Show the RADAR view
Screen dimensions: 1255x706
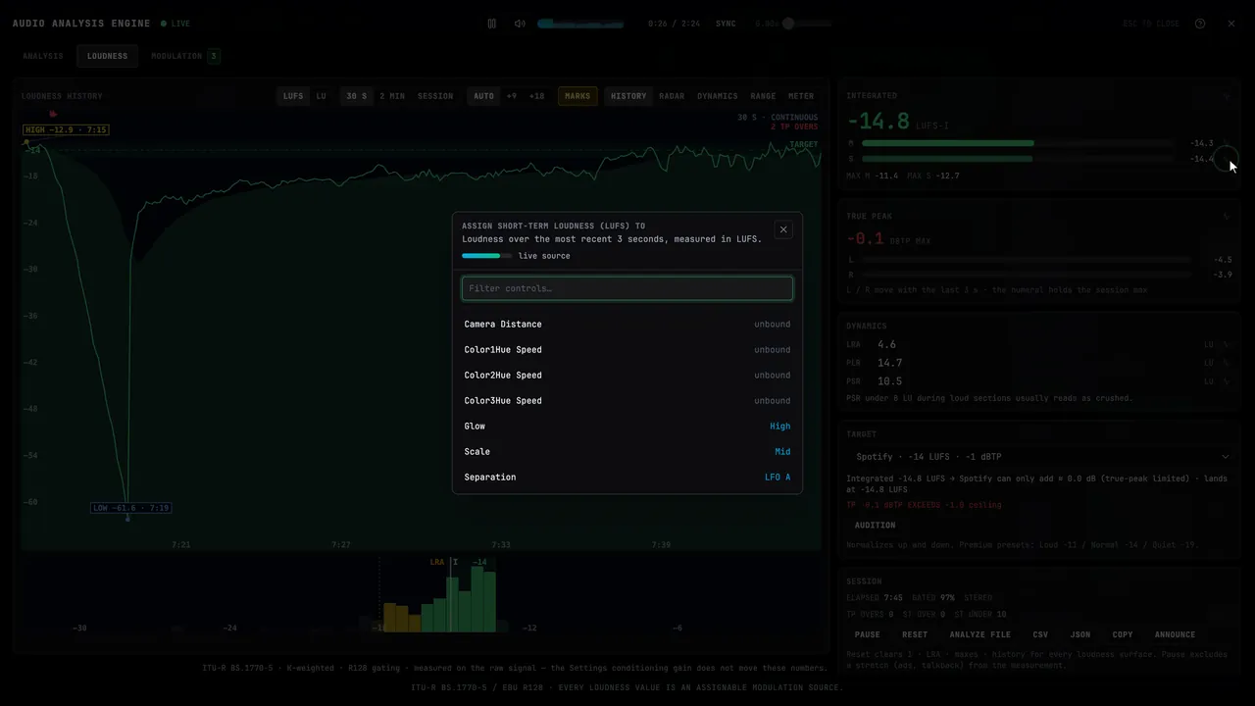[x=672, y=96]
